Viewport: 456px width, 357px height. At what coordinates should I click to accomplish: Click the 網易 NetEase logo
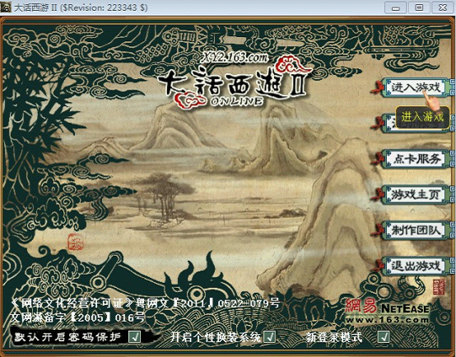388,307
